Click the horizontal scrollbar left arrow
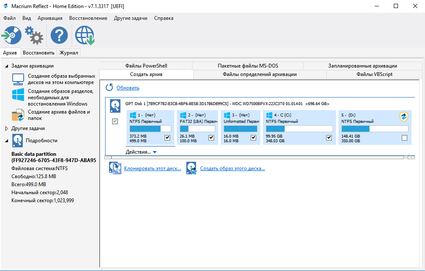The height and width of the screenshot is (271, 425). tap(108, 157)
